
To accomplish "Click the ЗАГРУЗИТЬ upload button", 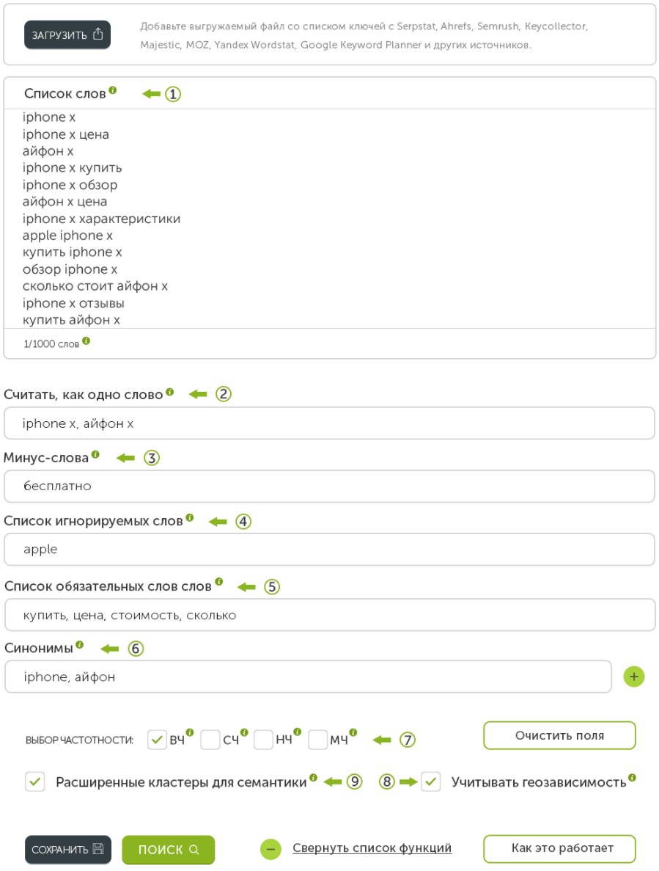I will click(x=67, y=34).
